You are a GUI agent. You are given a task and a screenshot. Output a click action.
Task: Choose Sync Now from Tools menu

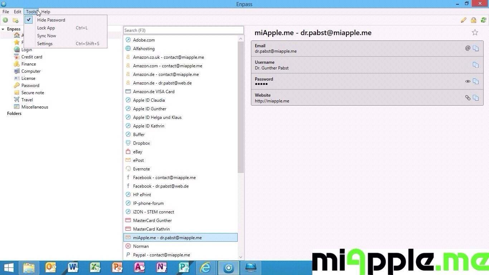pyautogui.click(x=47, y=36)
